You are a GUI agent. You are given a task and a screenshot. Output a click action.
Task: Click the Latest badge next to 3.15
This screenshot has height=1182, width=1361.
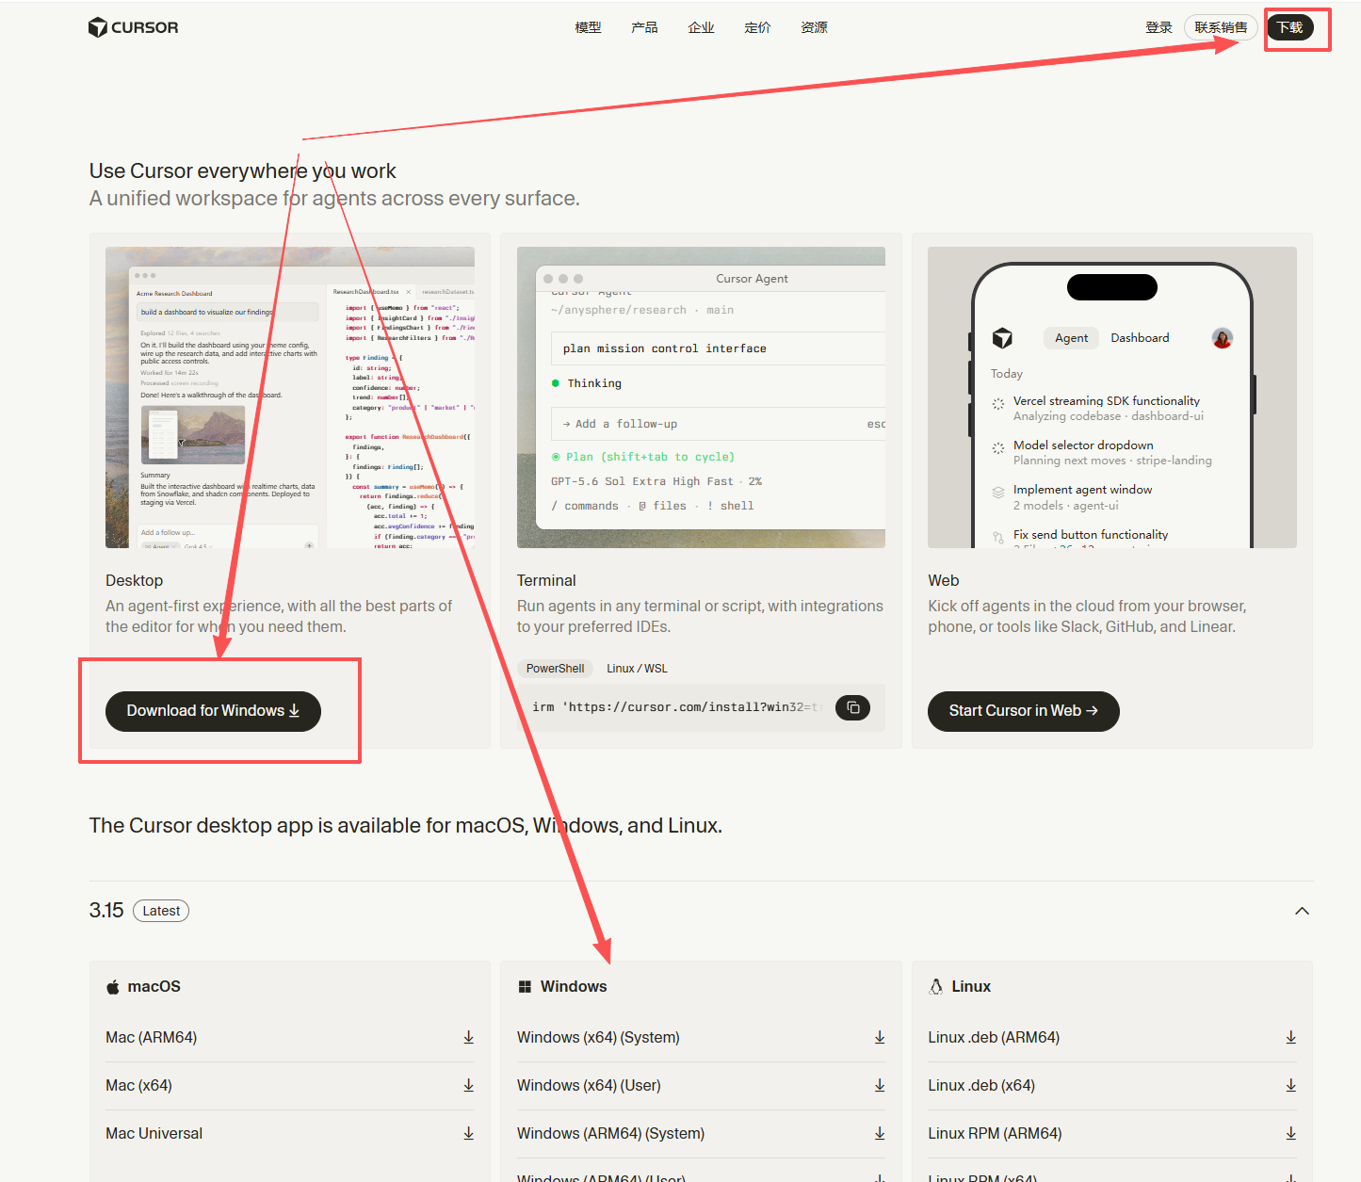pyautogui.click(x=161, y=911)
